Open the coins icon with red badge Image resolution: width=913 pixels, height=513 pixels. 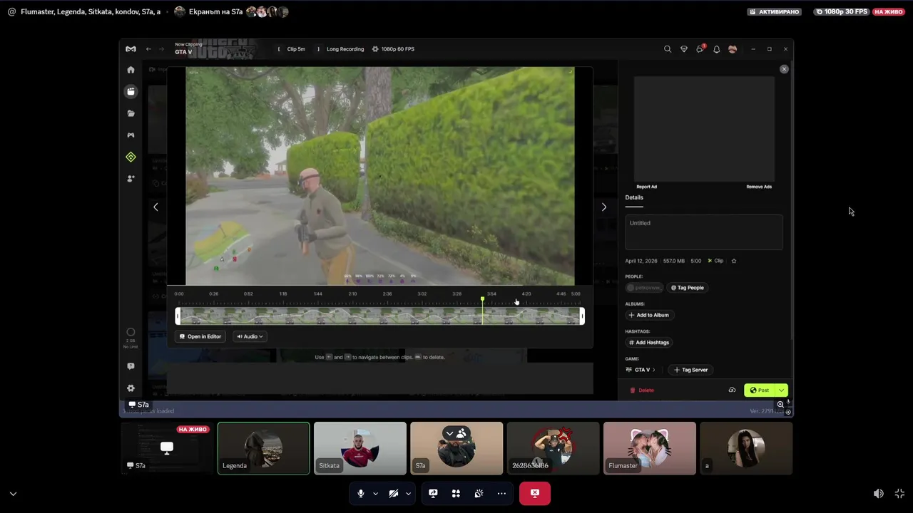point(700,48)
